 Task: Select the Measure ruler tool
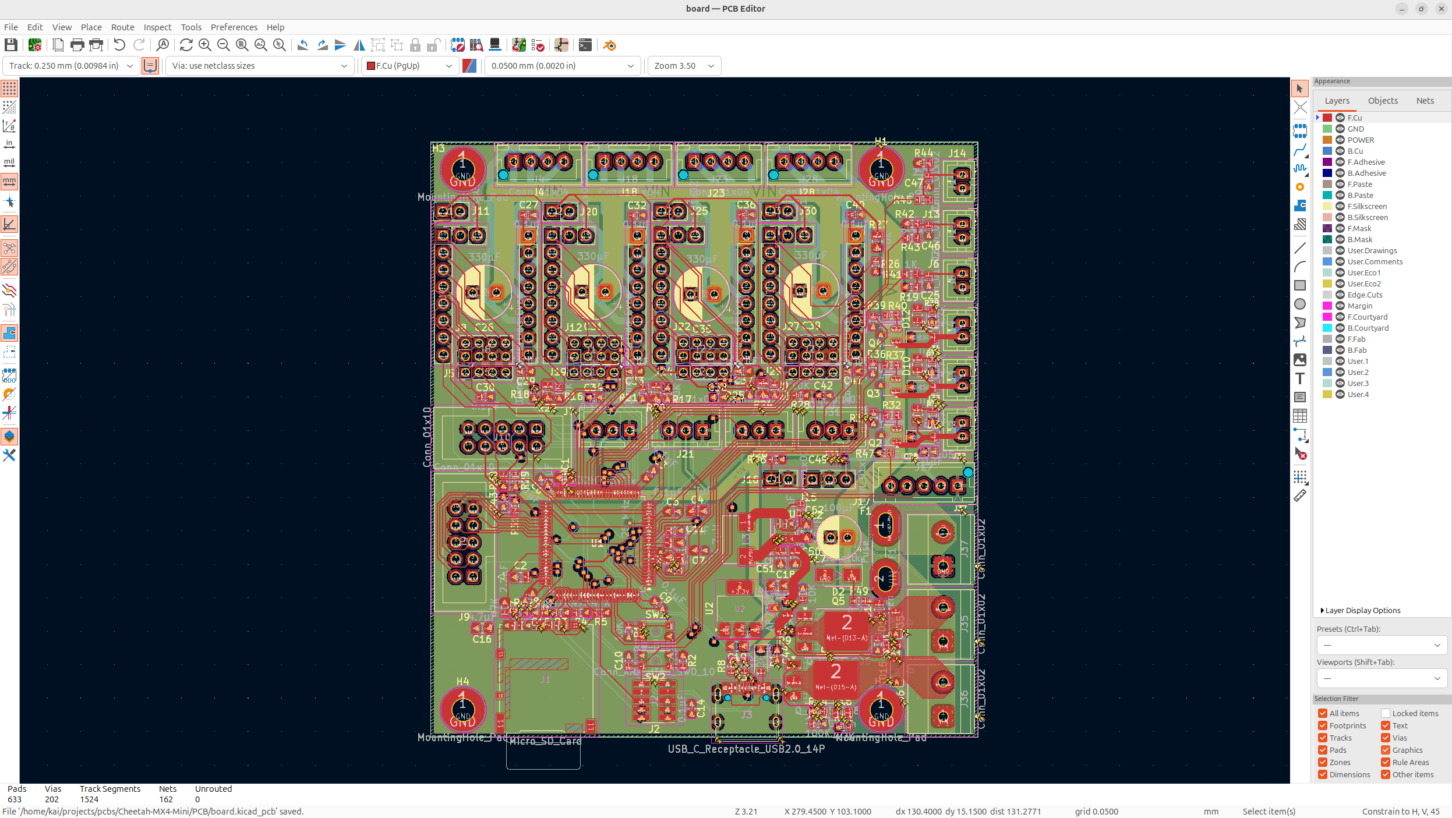point(1300,496)
